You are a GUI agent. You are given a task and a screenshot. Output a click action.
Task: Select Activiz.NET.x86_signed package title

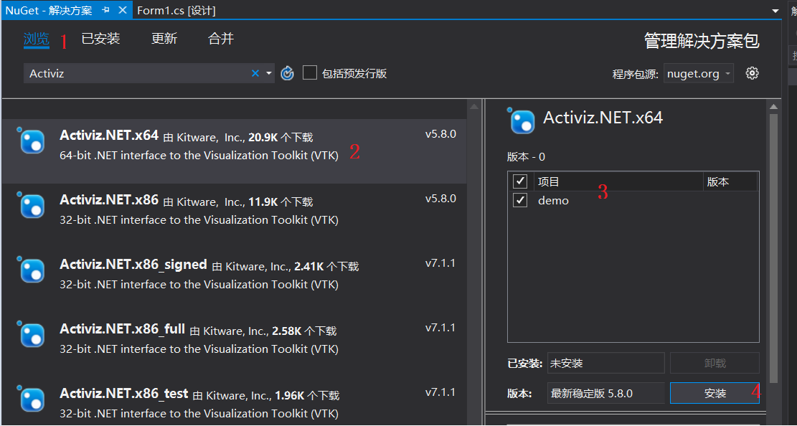click(x=133, y=265)
